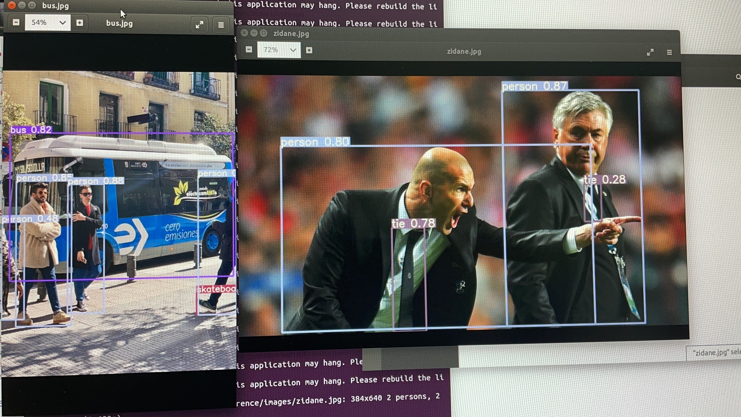Expand the 54% zoom level dropdown arrow

(63, 23)
